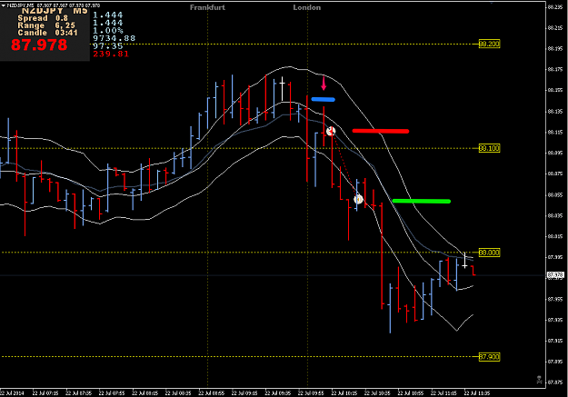
Task: Click the 22 Jul 11:35 time label
Action: (x=477, y=393)
